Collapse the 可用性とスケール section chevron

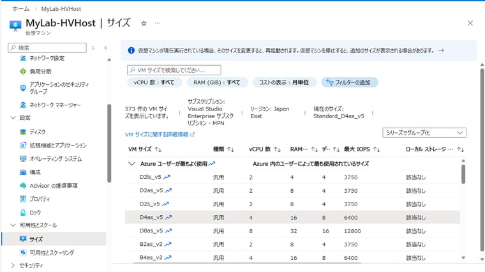[13, 225]
